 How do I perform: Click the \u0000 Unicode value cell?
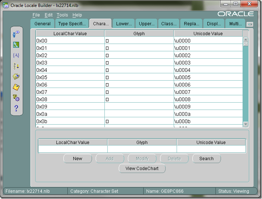point(208,41)
